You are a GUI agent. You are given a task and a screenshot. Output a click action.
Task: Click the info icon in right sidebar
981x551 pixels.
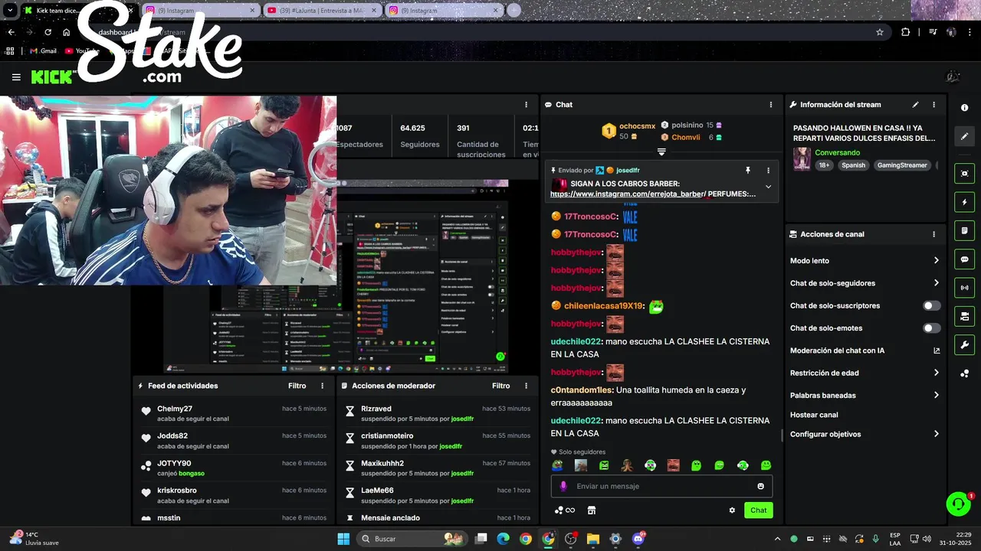click(965, 108)
